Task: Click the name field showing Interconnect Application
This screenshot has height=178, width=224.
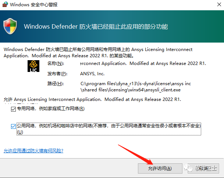Action: click(143, 63)
